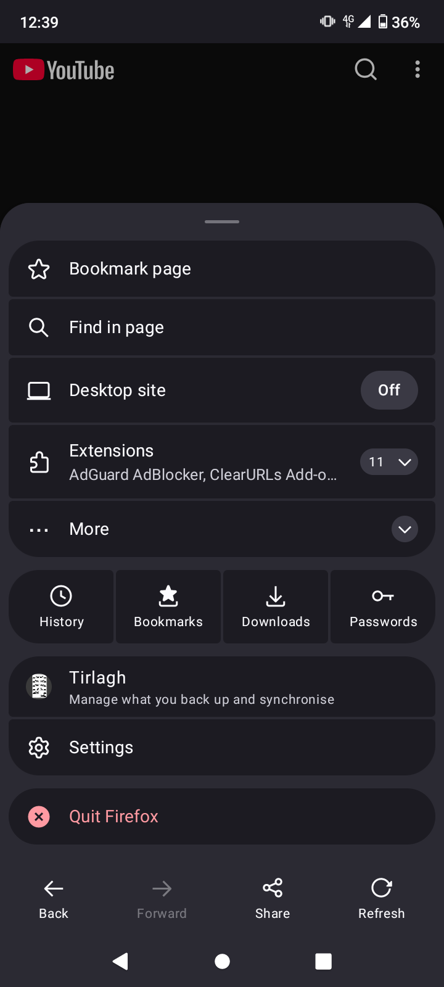The image size is (444, 987).
Task: Open YouTube three-dot options menu
Action: [417, 70]
